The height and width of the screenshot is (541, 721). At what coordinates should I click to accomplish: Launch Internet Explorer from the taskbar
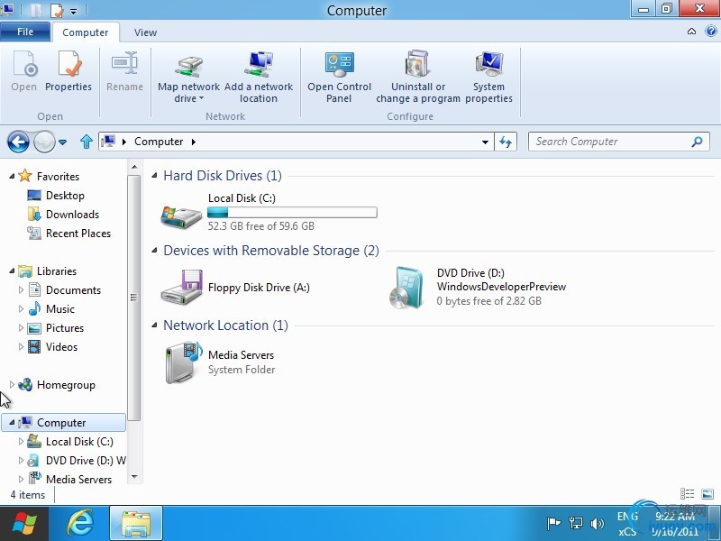click(x=80, y=524)
